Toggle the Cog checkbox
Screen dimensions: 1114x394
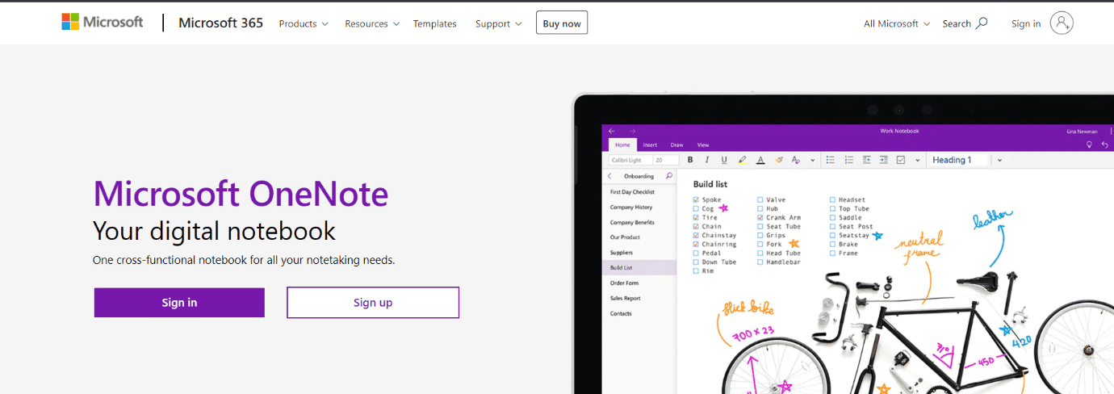pyautogui.click(x=696, y=208)
